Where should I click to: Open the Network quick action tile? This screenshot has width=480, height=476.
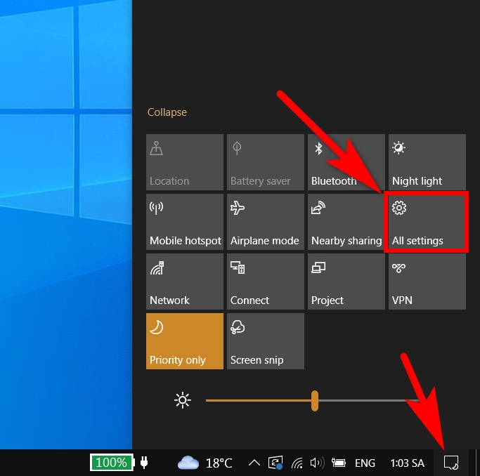point(185,282)
